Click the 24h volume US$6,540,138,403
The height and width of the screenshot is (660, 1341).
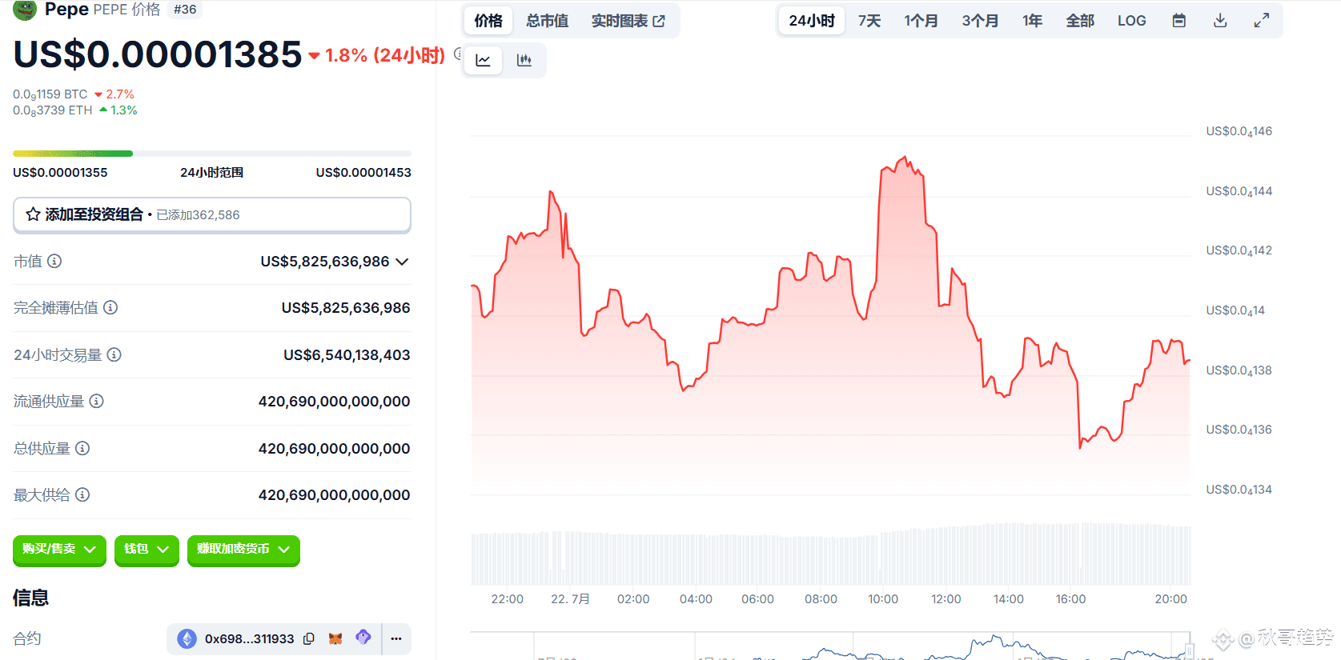coord(347,354)
